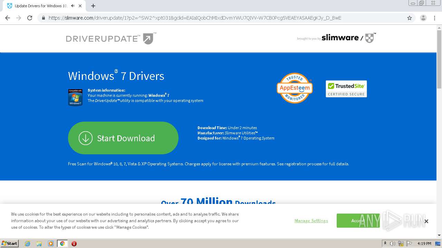Open a new tab with plus button
Viewport: 442px width, 248px height.
tap(93, 6)
